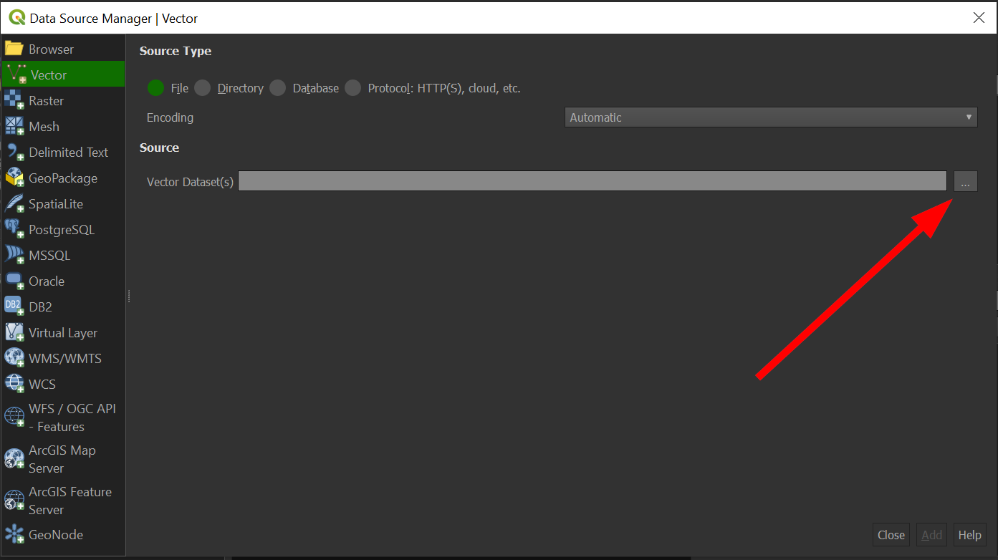Click the QGIS logo in title bar
998x560 pixels.
point(16,17)
